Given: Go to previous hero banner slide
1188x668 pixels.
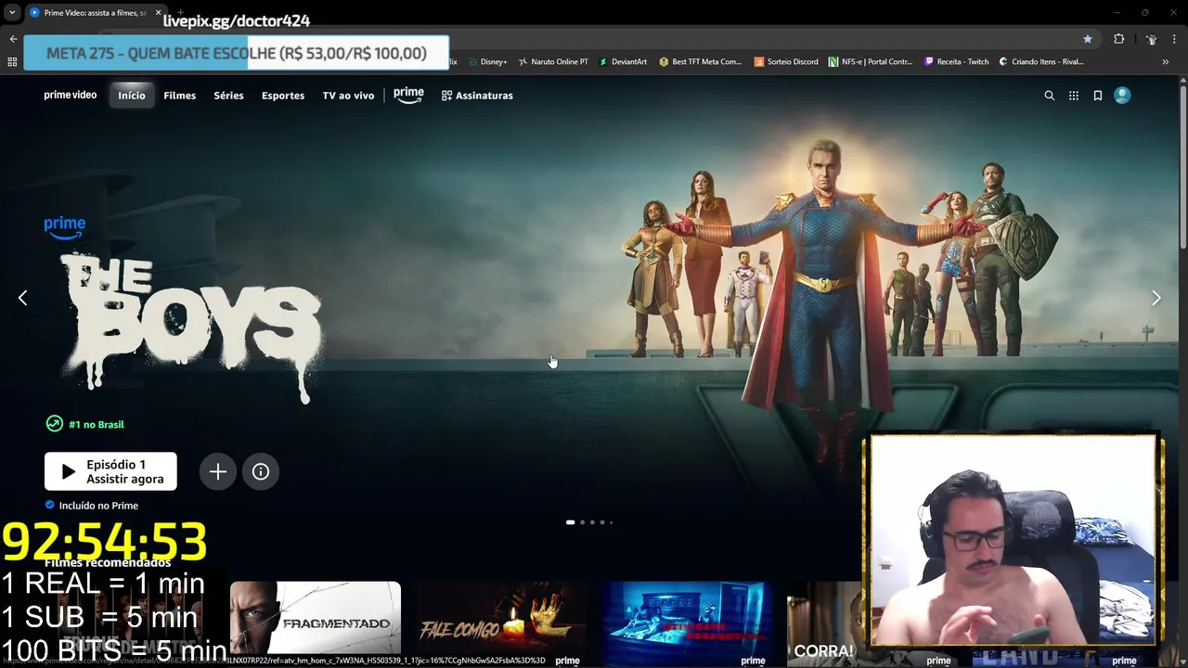Looking at the screenshot, I should coord(23,298).
